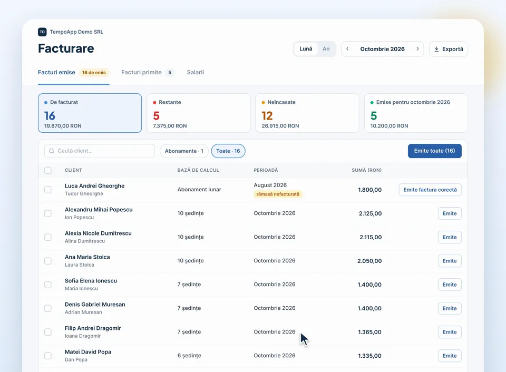
Task: Click the Emite toate (16) button
Action: point(435,151)
